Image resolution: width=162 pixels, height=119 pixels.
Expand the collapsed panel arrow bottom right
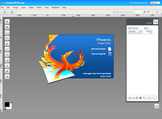158,106
